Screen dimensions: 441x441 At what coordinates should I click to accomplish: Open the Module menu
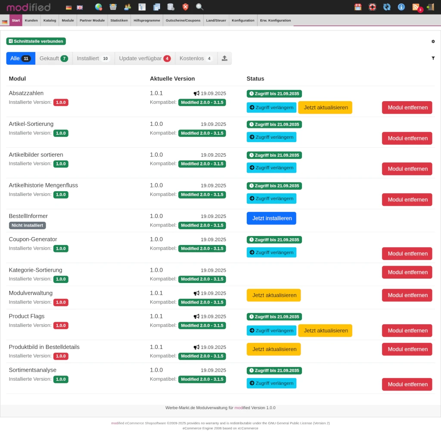tap(68, 20)
